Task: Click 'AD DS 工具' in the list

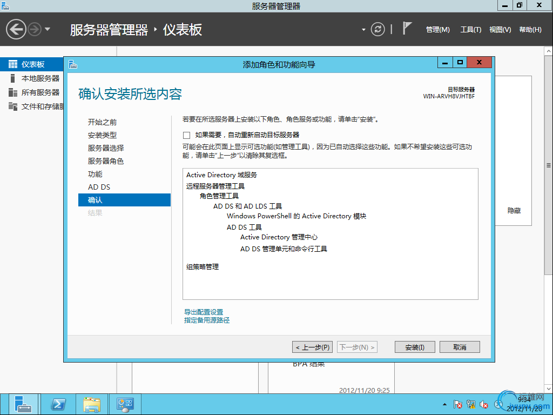Action: click(x=244, y=227)
